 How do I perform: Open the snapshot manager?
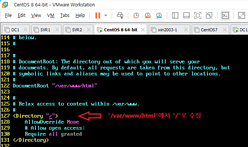point(159,15)
